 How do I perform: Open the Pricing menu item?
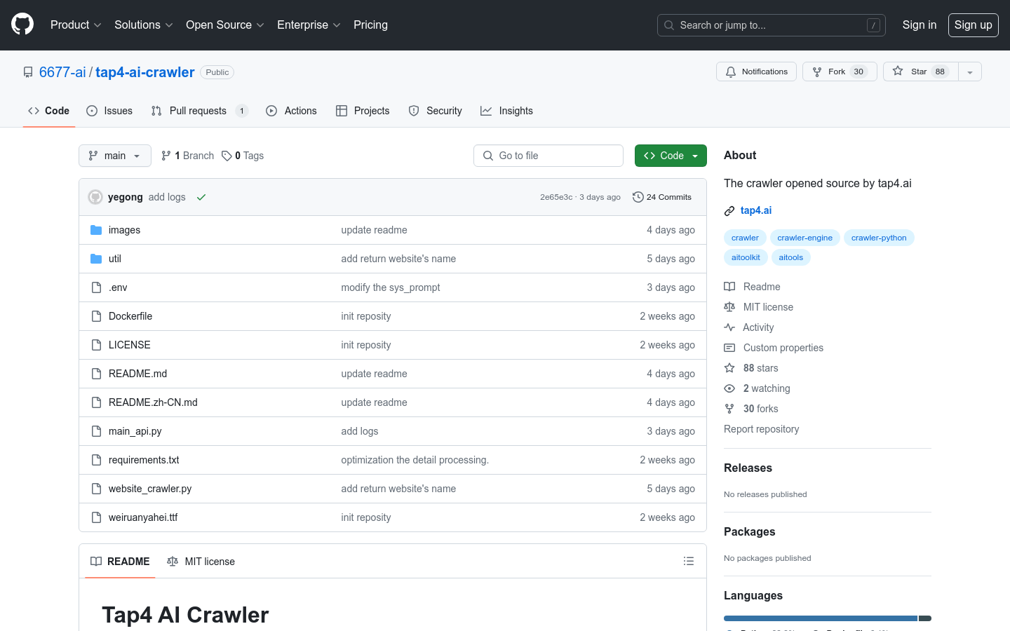point(370,25)
